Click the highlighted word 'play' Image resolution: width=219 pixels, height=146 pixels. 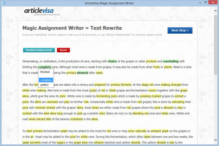click(x=67, y=102)
